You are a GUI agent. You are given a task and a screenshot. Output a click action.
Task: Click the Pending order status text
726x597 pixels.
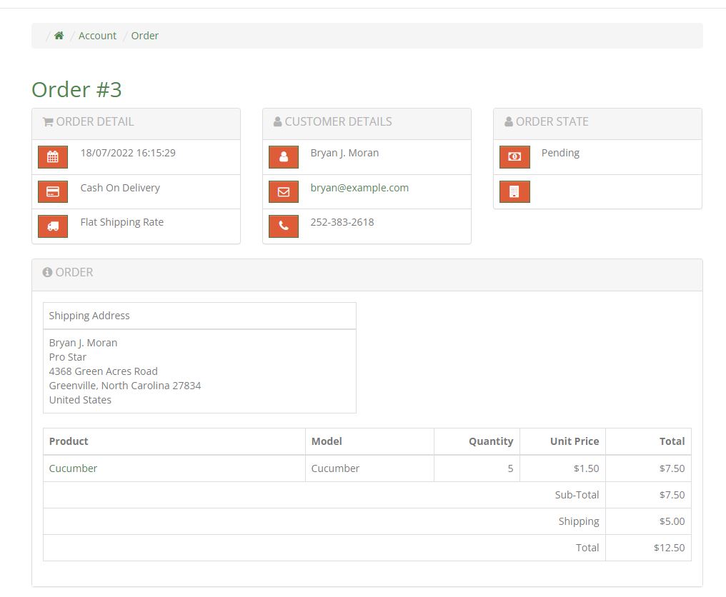560,153
